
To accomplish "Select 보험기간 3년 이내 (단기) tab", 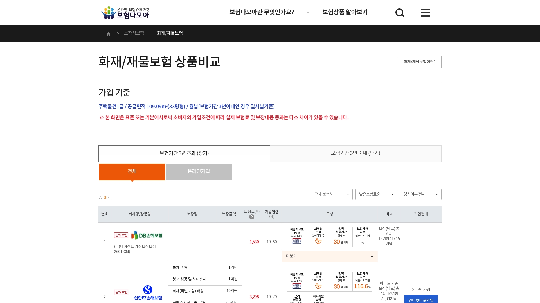I will coord(355,153).
